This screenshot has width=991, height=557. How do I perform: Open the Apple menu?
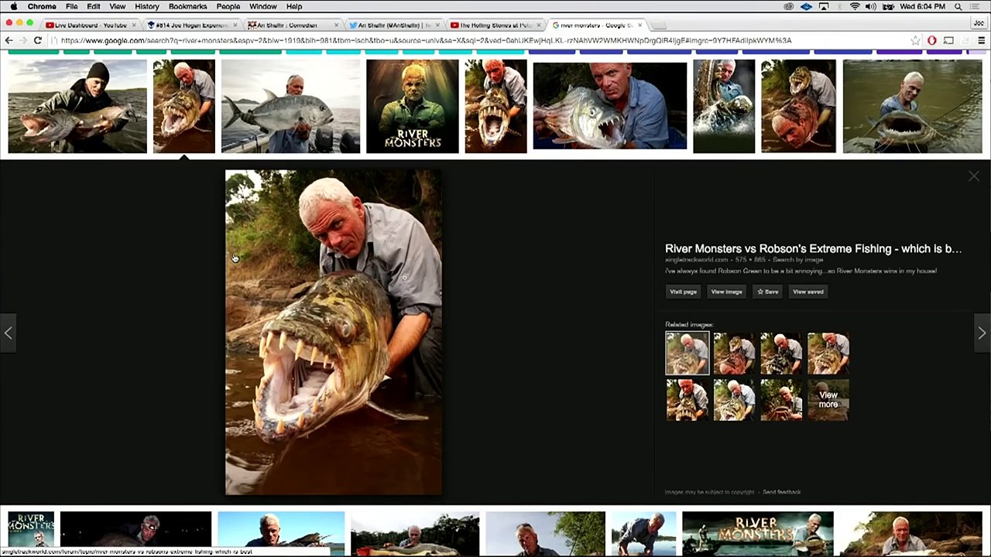[13, 6]
